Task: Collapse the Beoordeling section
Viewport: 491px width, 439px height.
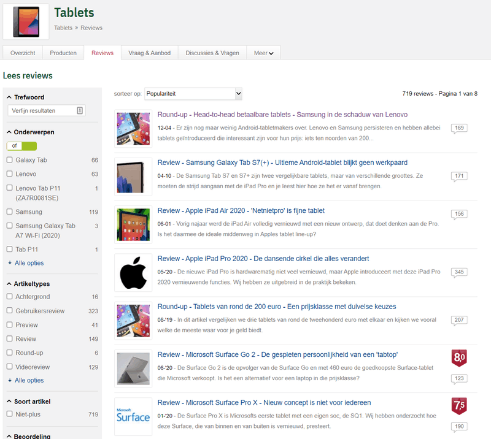Action: pyautogui.click(x=28, y=436)
